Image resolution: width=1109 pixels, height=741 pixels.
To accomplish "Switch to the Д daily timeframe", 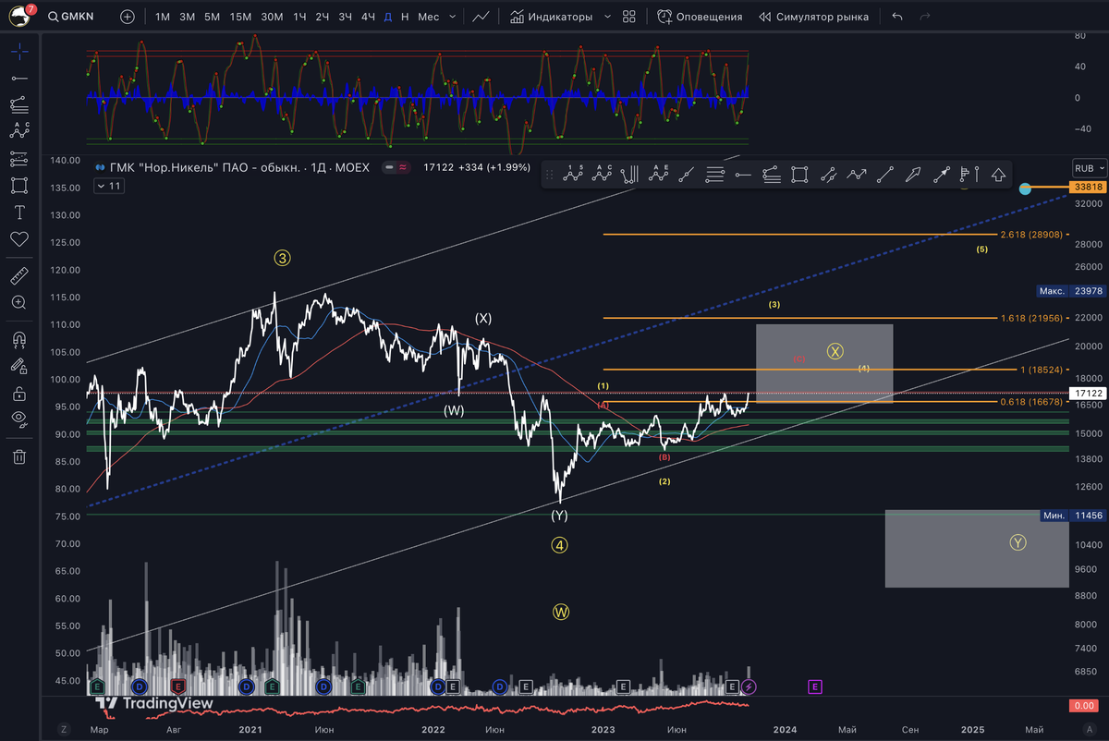I will point(387,17).
